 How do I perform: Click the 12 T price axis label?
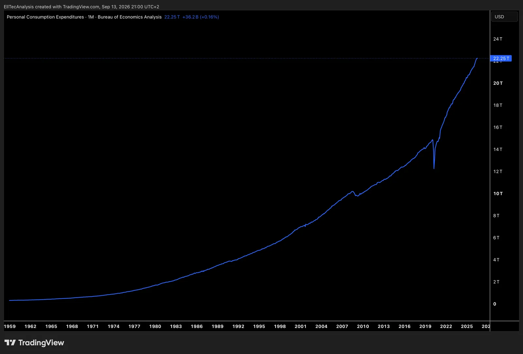(x=498, y=171)
